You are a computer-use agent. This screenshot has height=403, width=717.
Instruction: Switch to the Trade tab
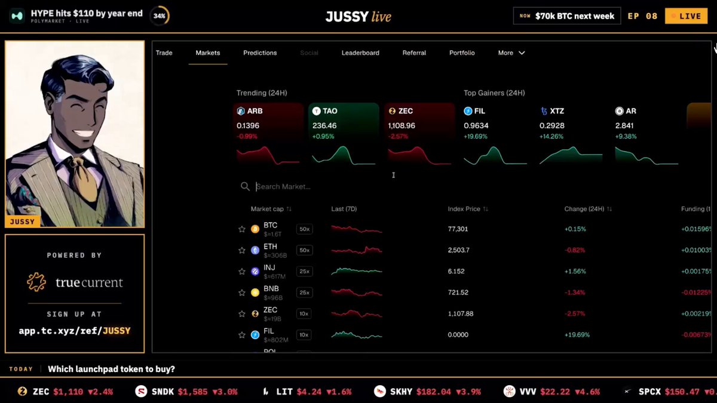coord(164,53)
